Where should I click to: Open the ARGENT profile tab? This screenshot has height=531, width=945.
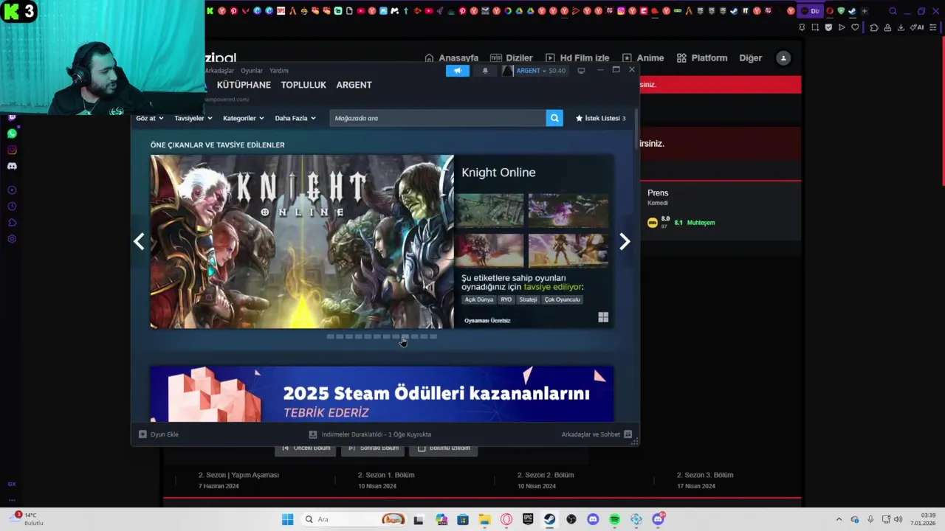point(354,85)
